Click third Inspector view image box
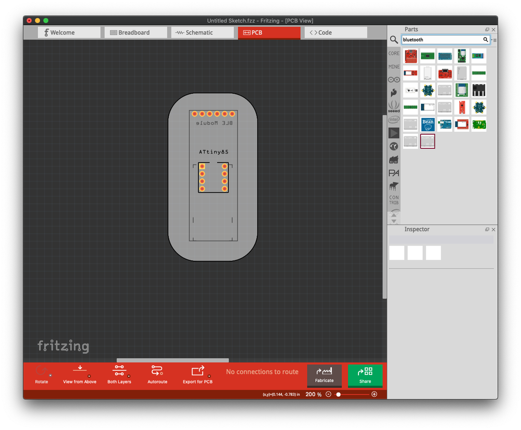The width and height of the screenshot is (521, 430). (x=433, y=253)
